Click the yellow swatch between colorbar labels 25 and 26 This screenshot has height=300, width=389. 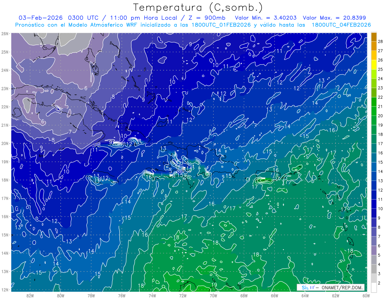pos(374,64)
